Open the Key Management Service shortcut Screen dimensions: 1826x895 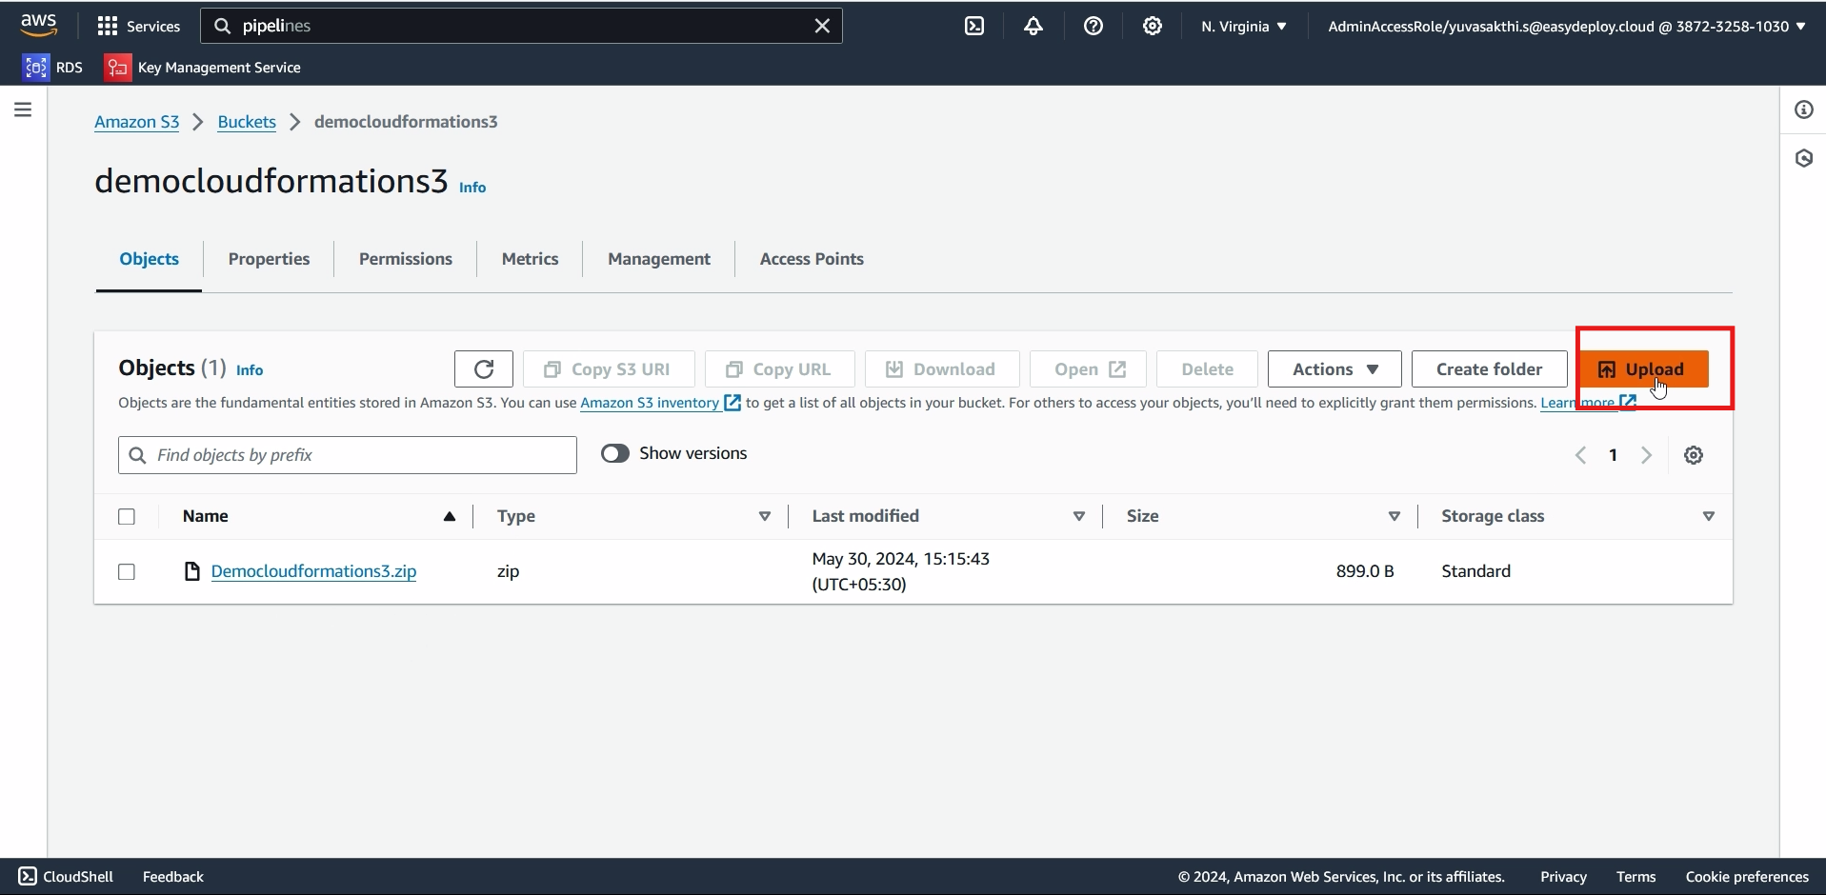pos(203,68)
